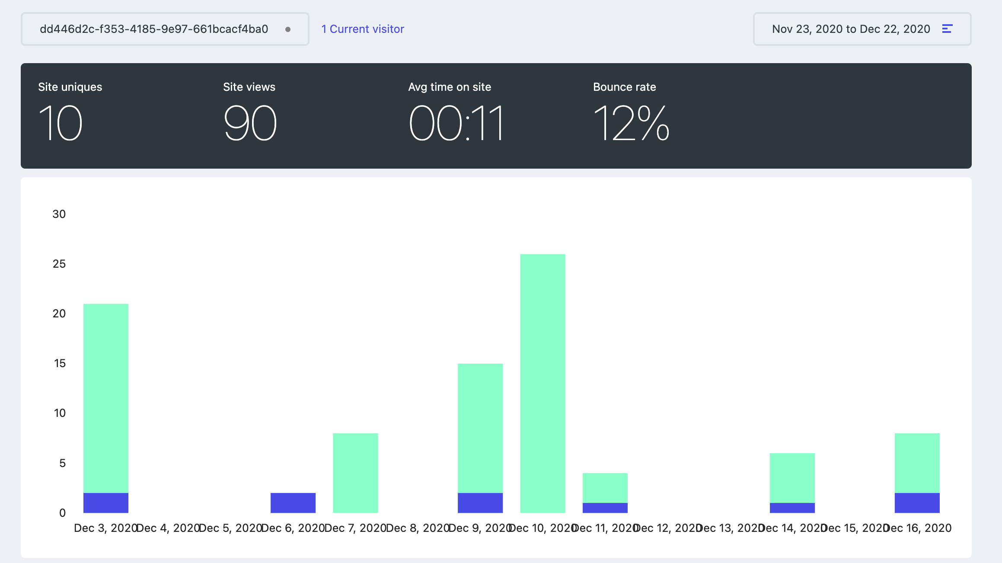Screen dimensions: 1002x563
Task: Click the Dec 11 blue uniques bar
Action: [x=605, y=508]
